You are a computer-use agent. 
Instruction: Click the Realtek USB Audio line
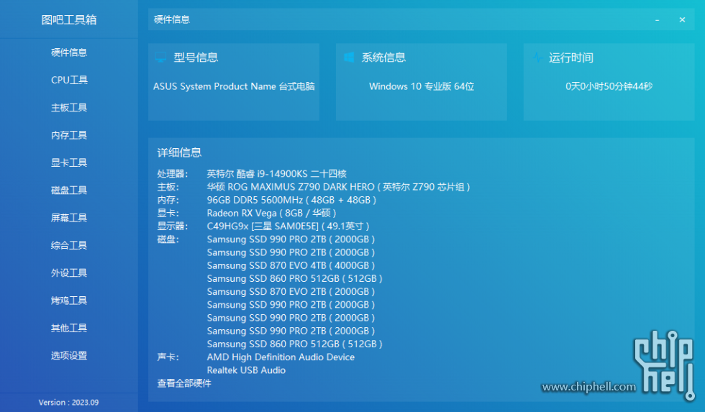(246, 370)
